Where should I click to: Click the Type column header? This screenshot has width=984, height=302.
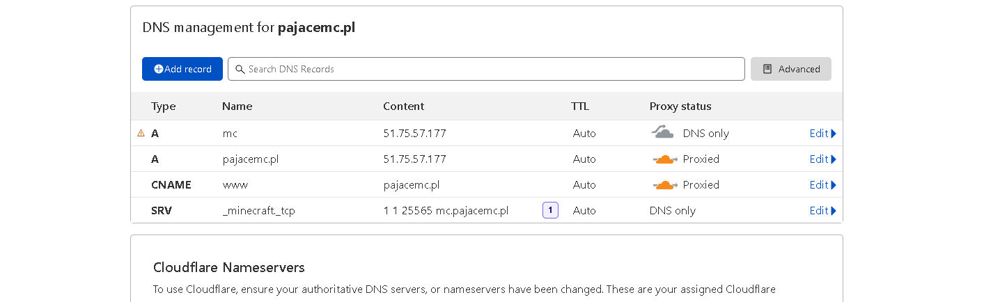click(x=164, y=106)
